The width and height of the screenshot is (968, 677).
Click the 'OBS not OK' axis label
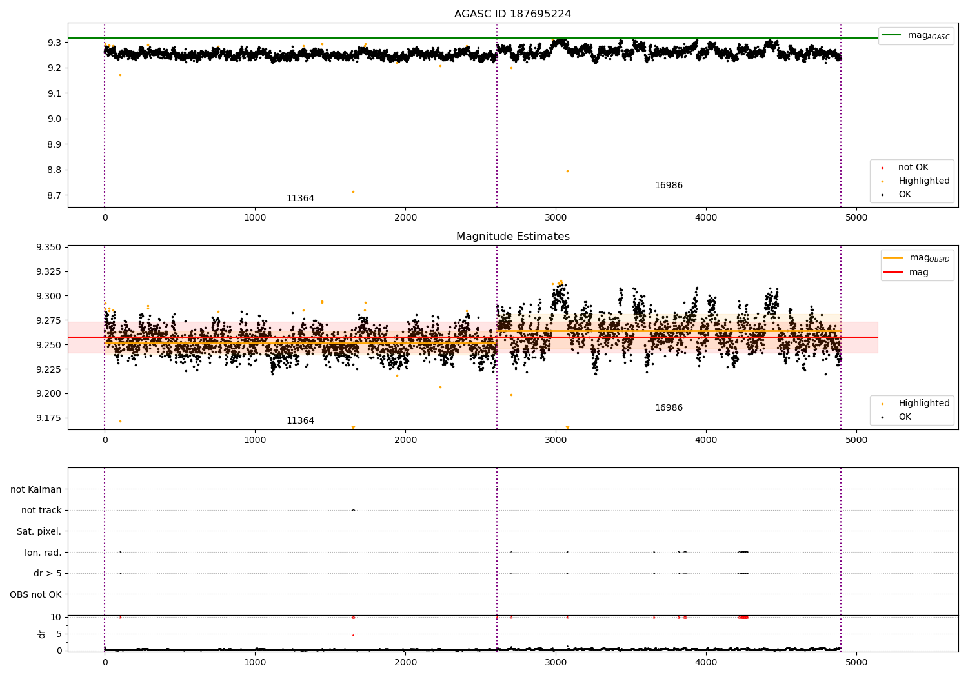tap(36, 594)
